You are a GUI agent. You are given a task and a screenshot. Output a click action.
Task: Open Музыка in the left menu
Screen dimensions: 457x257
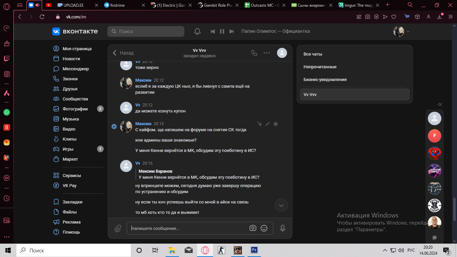pyautogui.click(x=71, y=119)
